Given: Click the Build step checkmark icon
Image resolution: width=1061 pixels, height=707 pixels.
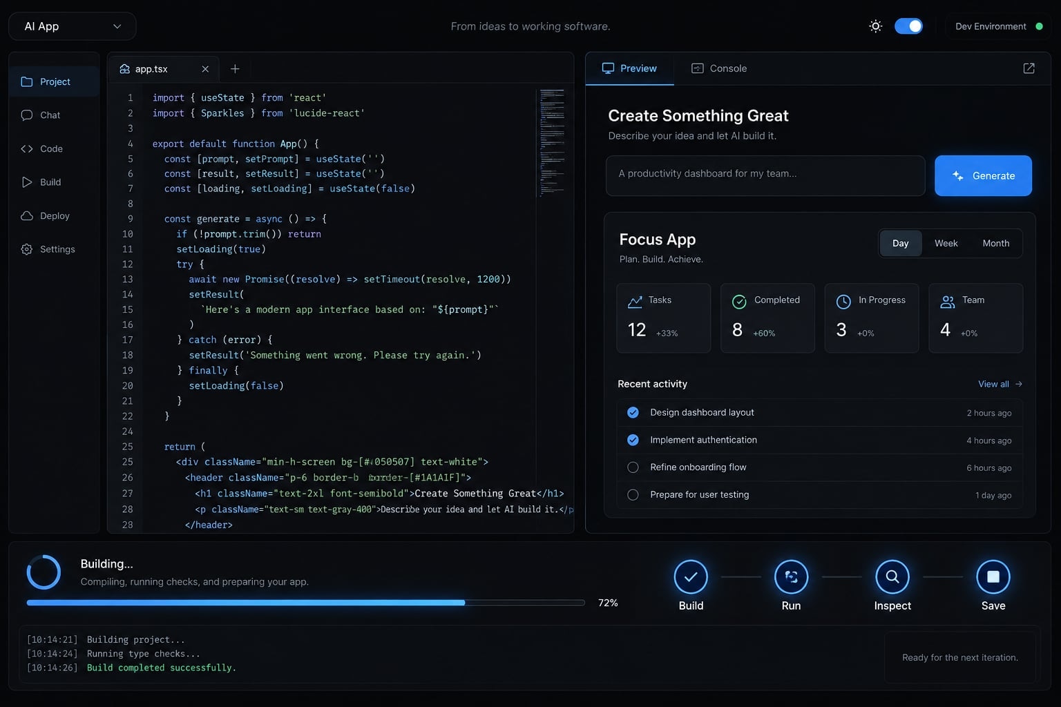Looking at the screenshot, I should pyautogui.click(x=691, y=577).
